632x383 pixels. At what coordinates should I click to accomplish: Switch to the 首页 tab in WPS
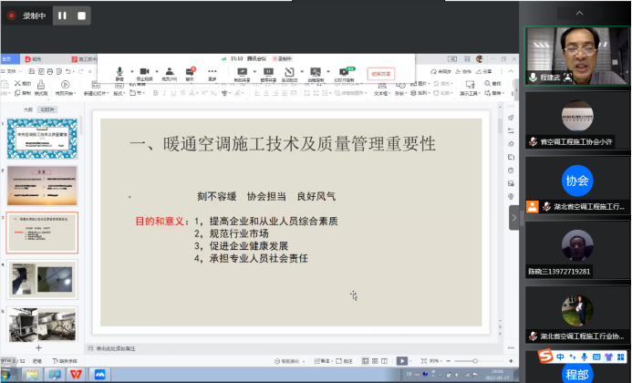coord(8,59)
